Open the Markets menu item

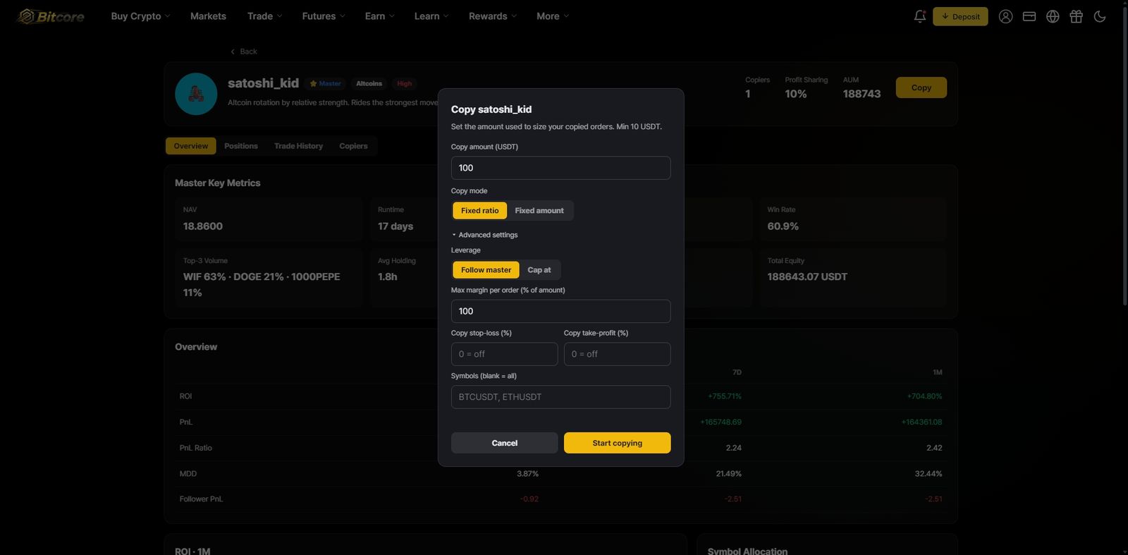[208, 16]
